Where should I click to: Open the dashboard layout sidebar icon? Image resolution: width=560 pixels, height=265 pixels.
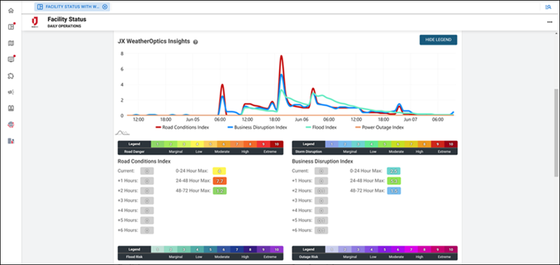coord(11,27)
